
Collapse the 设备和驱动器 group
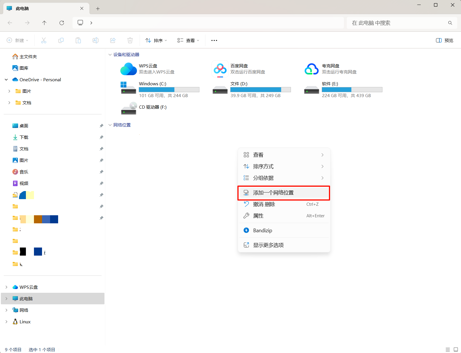click(x=110, y=55)
